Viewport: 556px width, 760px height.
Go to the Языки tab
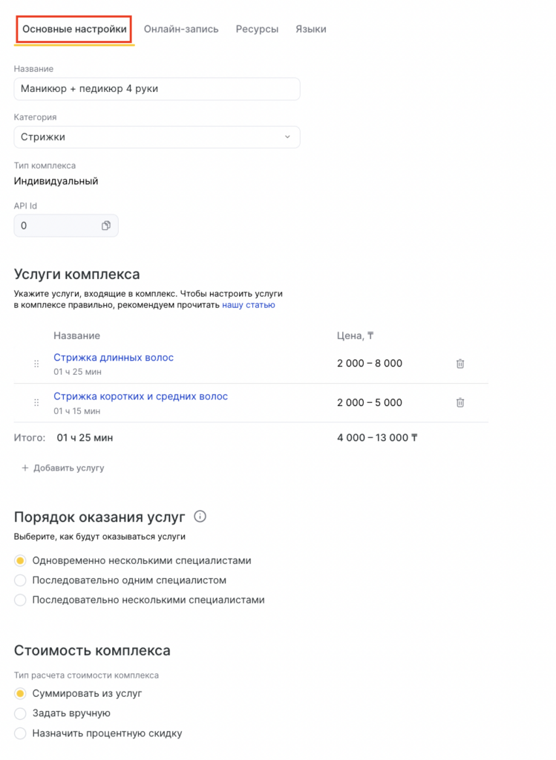310,30
